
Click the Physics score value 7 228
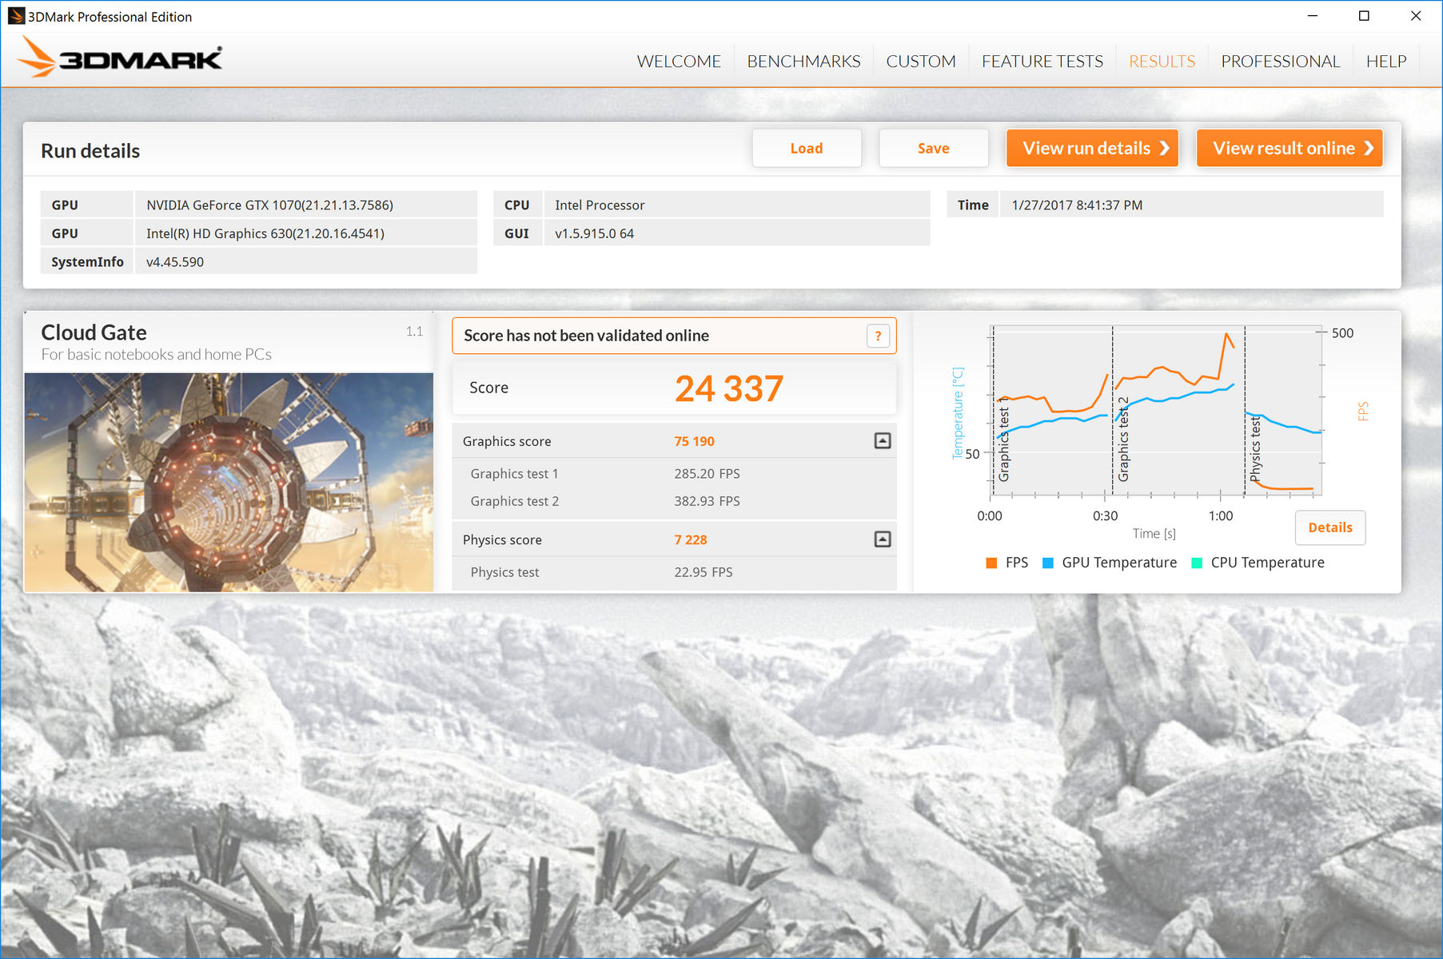point(691,540)
